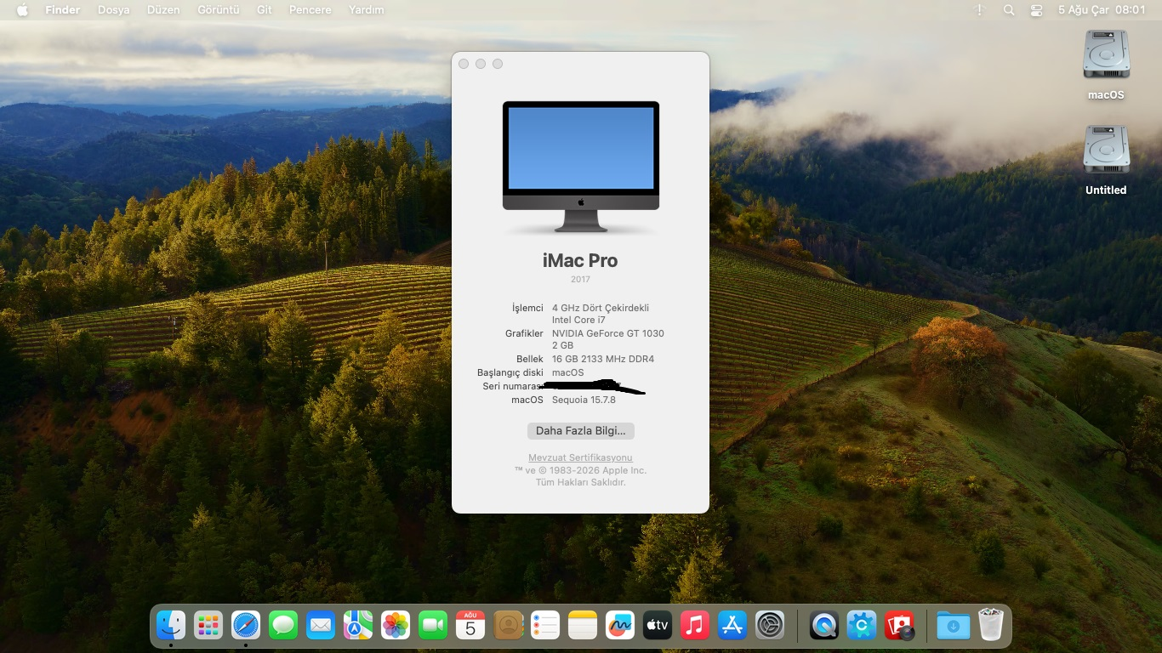The height and width of the screenshot is (653, 1162).
Task: Open the Git menu
Action: (x=265, y=10)
